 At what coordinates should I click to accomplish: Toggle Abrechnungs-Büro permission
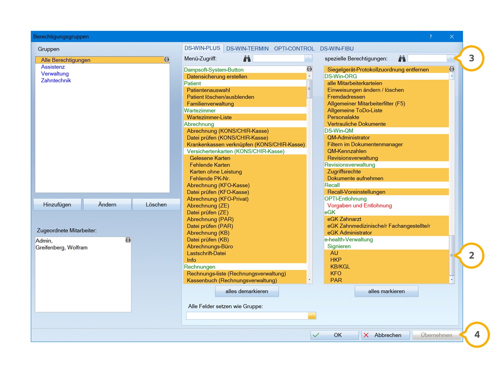(x=245, y=247)
